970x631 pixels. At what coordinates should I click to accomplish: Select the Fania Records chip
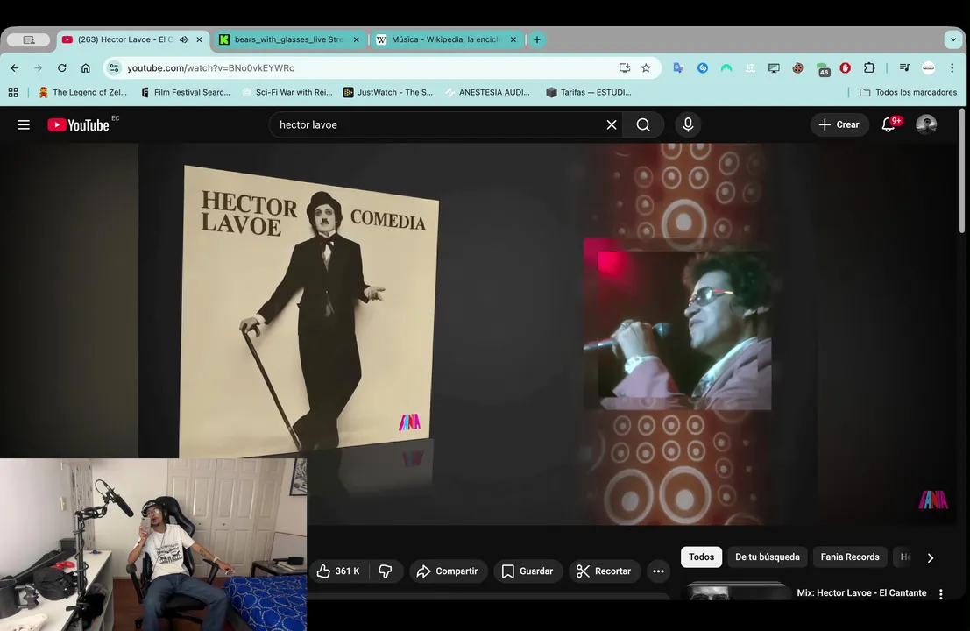coord(850,557)
